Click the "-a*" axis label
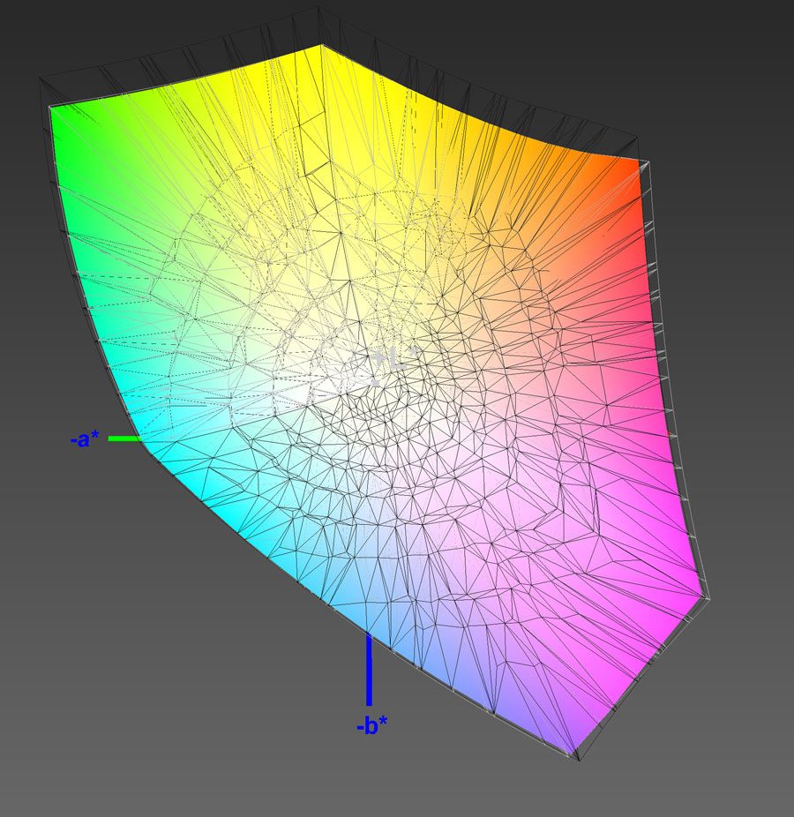This screenshot has width=794, height=817. (85, 439)
